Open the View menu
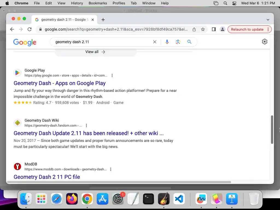 tap(62, 3)
